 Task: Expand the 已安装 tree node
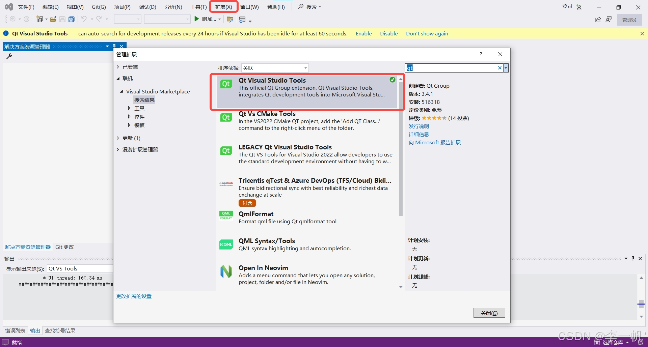(118, 67)
